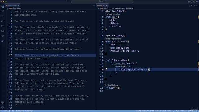Click the lightbulb code action on line 18

click(106, 69)
